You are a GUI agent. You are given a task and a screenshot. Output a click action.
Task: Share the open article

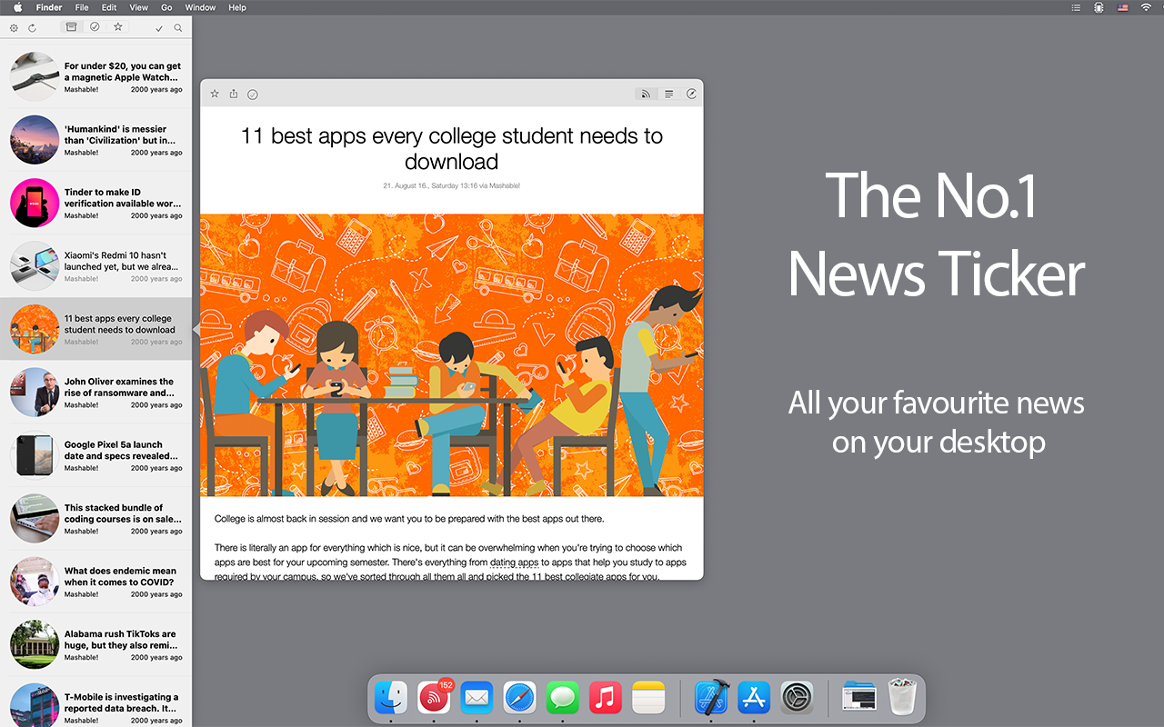tap(234, 94)
